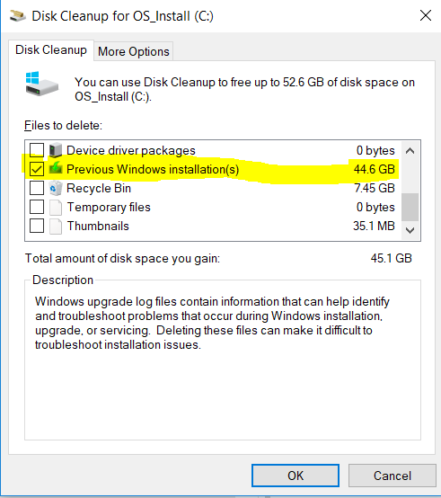Click the Temporary files page icon
441x498 pixels.
(x=56, y=208)
